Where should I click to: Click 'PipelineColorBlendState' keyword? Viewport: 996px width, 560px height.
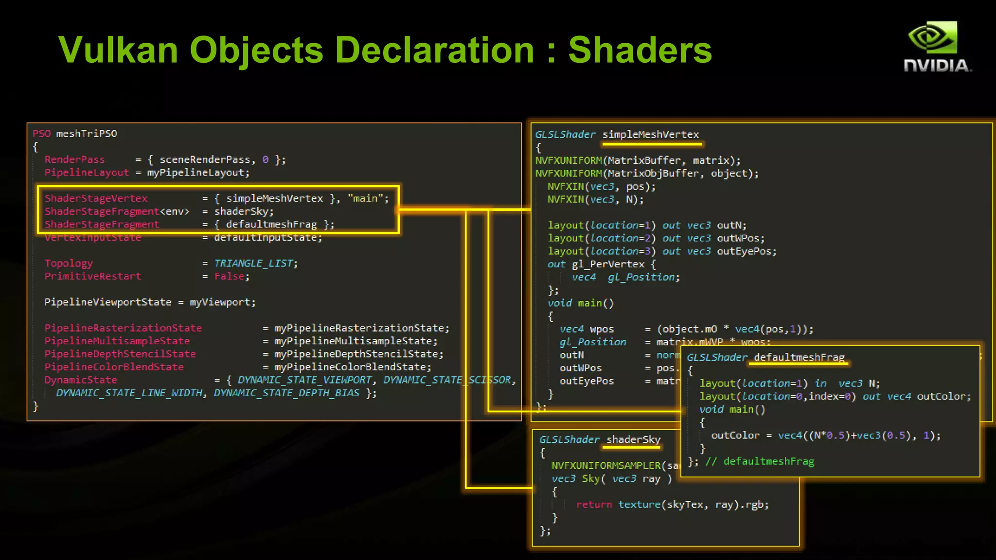(114, 367)
